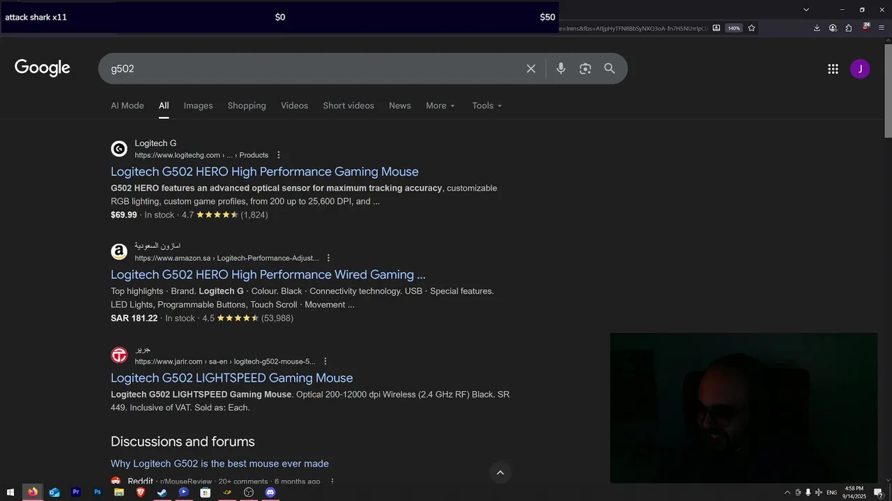
Task: Click the $0 overlay value
Action: tap(280, 17)
